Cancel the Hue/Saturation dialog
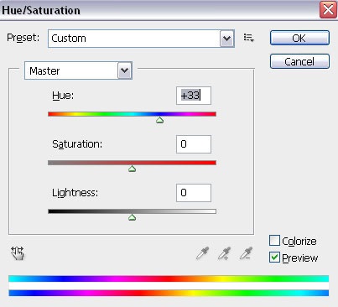 coord(299,61)
